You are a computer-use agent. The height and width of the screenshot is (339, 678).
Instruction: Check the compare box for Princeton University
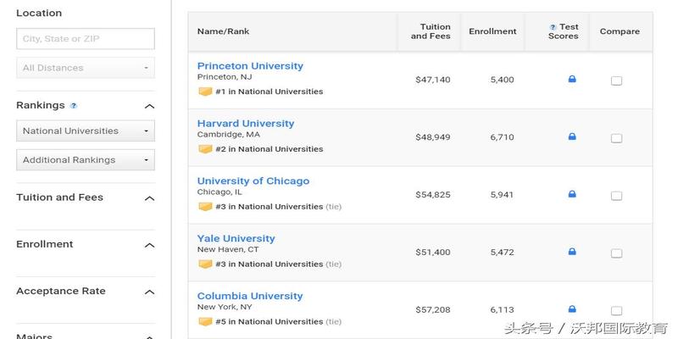[616, 81]
